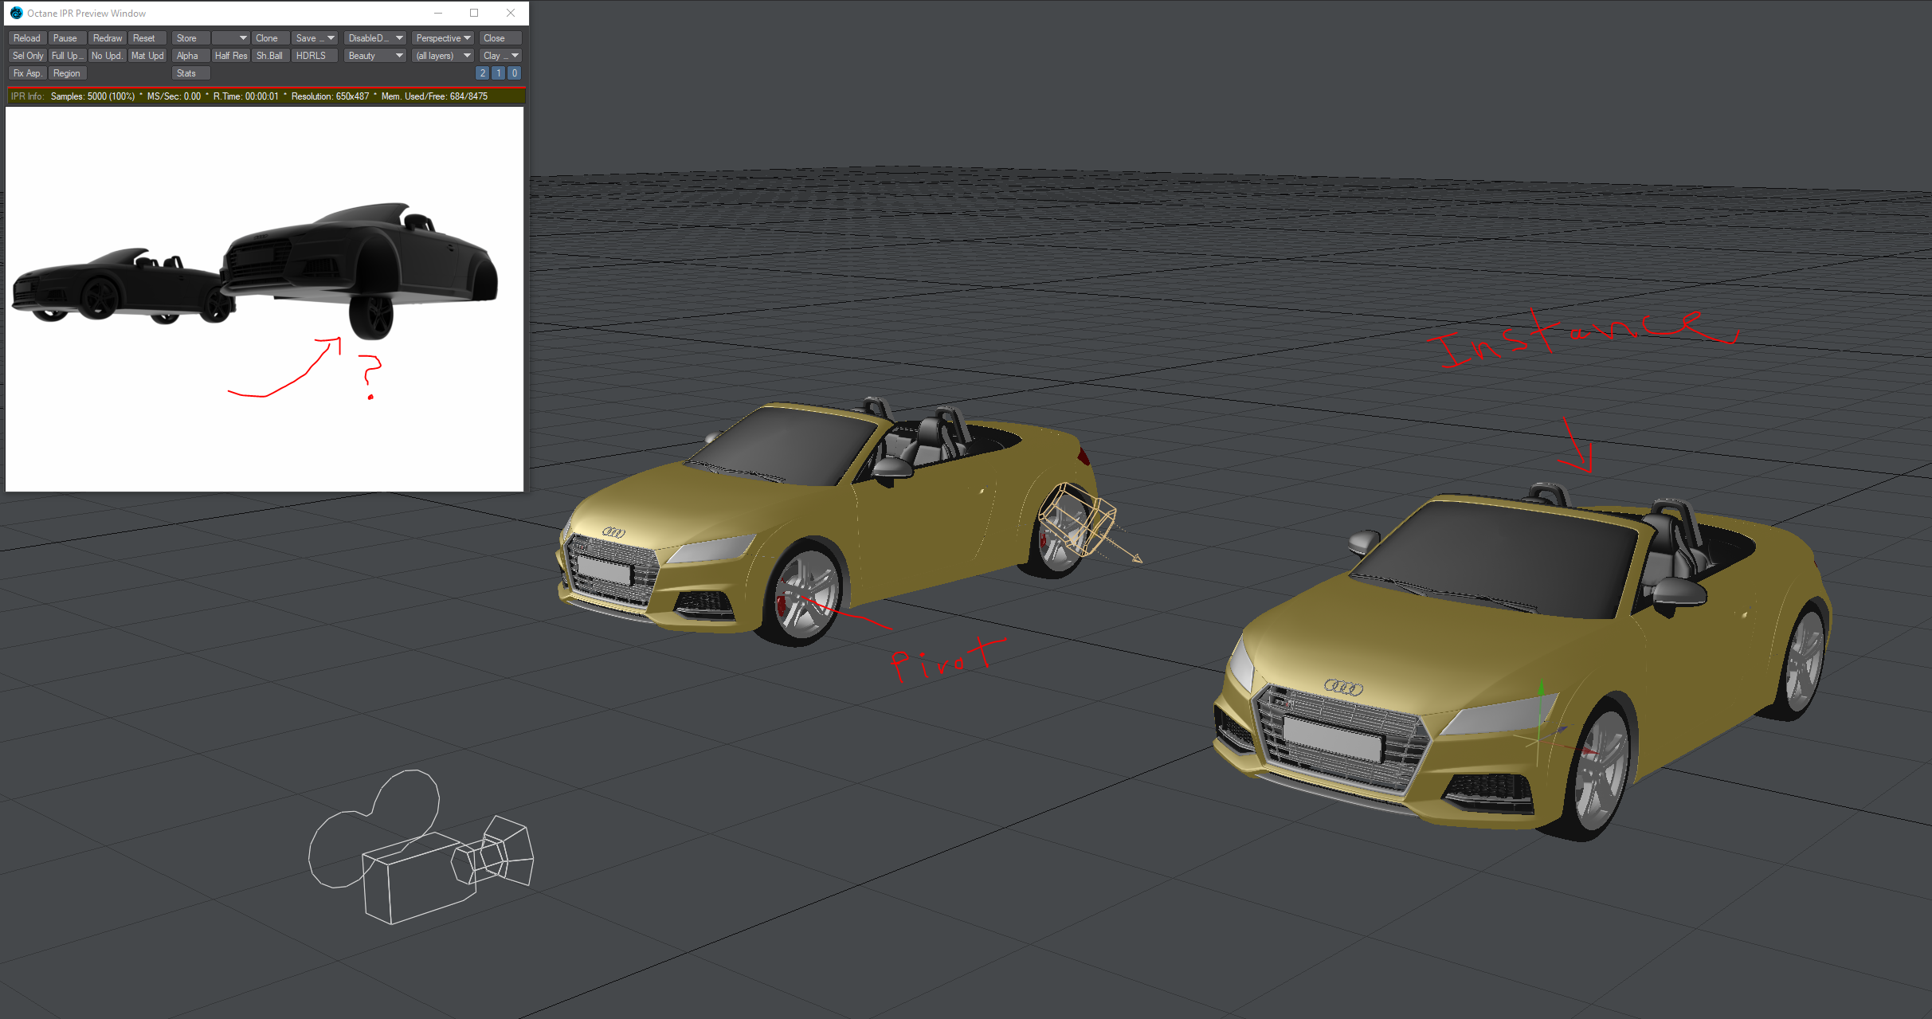Open the Save menu
The width and height of the screenshot is (1932, 1019).
click(315, 38)
